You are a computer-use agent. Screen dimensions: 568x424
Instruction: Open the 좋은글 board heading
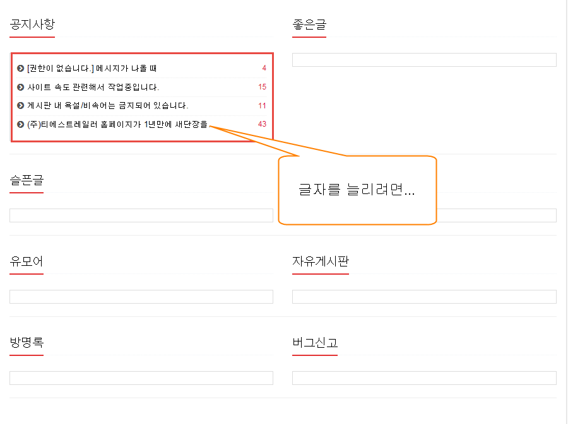point(309,24)
